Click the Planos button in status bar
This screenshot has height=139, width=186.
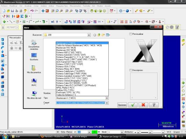pyautogui.click(x=69, y=132)
